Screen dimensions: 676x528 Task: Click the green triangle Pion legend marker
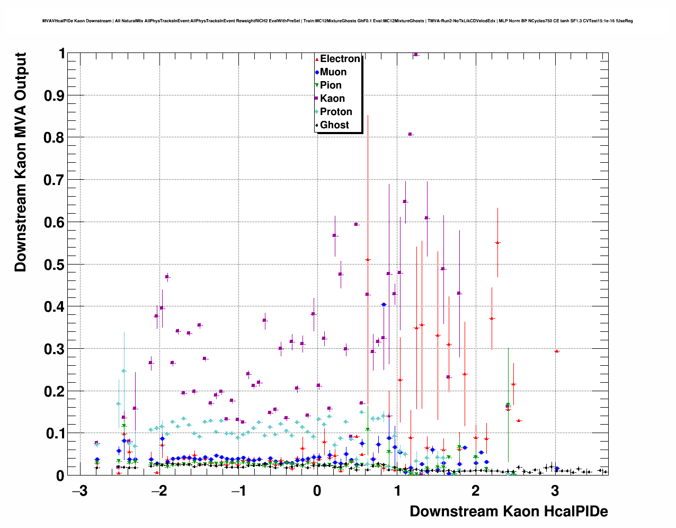click(317, 85)
